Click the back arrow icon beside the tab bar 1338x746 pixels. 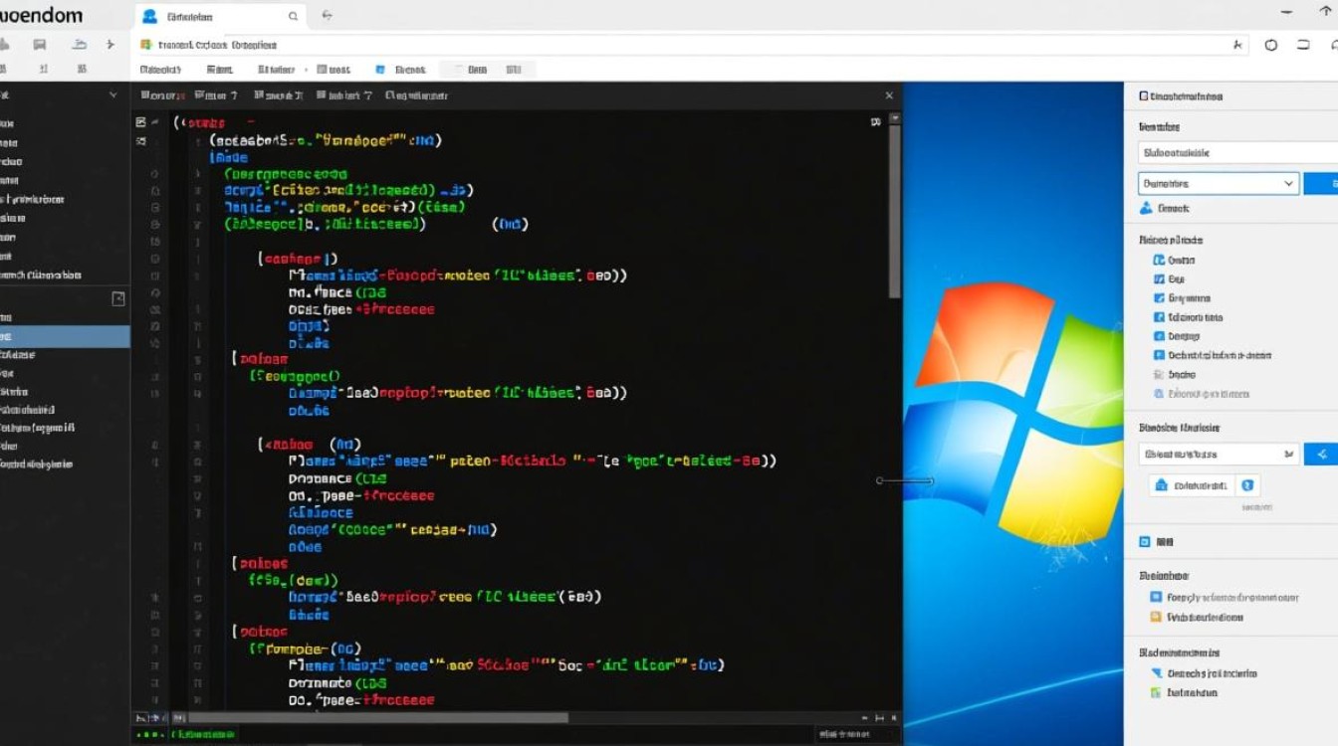click(328, 16)
